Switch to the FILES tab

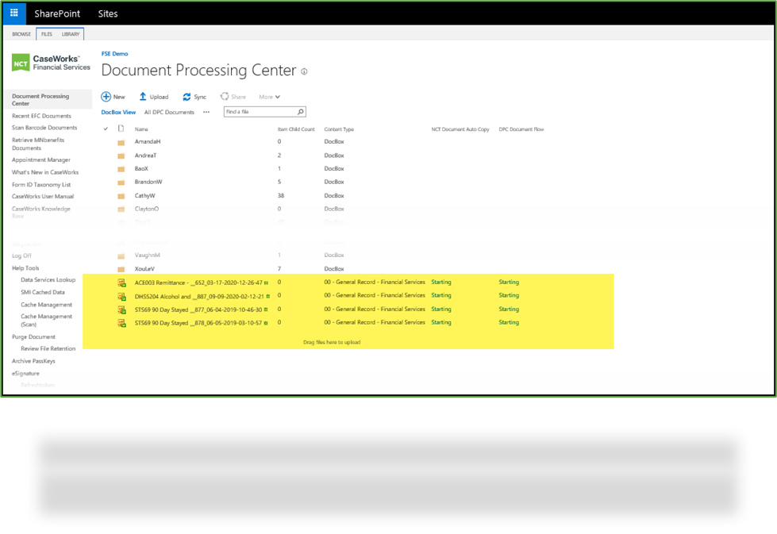(45, 34)
